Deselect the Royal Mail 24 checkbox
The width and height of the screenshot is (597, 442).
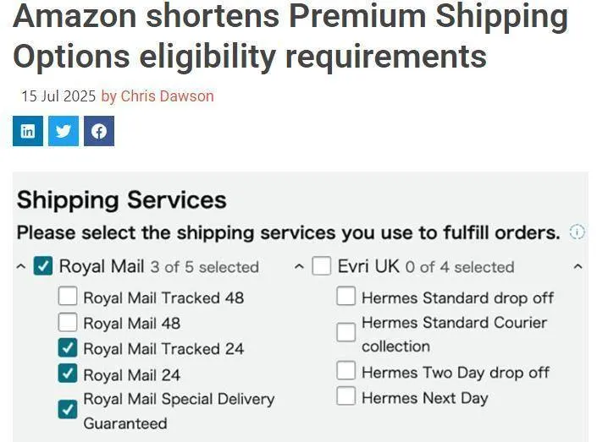coord(68,374)
